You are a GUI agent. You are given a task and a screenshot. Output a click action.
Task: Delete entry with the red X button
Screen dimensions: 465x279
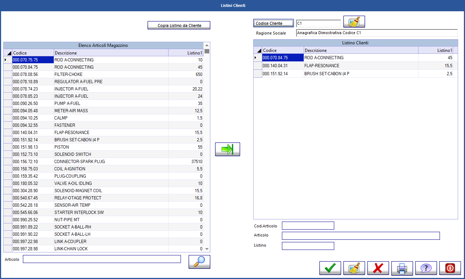point(378,268)
